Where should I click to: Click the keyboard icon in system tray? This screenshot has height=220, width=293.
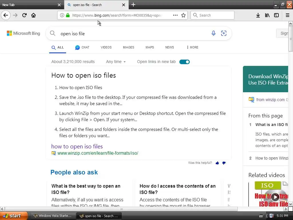tap(261, 216)
